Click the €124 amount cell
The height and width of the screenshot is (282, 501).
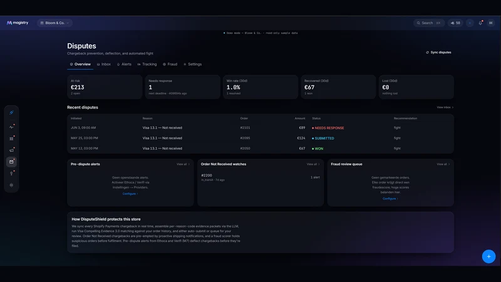pyautogui.click(x=301, y=138)
